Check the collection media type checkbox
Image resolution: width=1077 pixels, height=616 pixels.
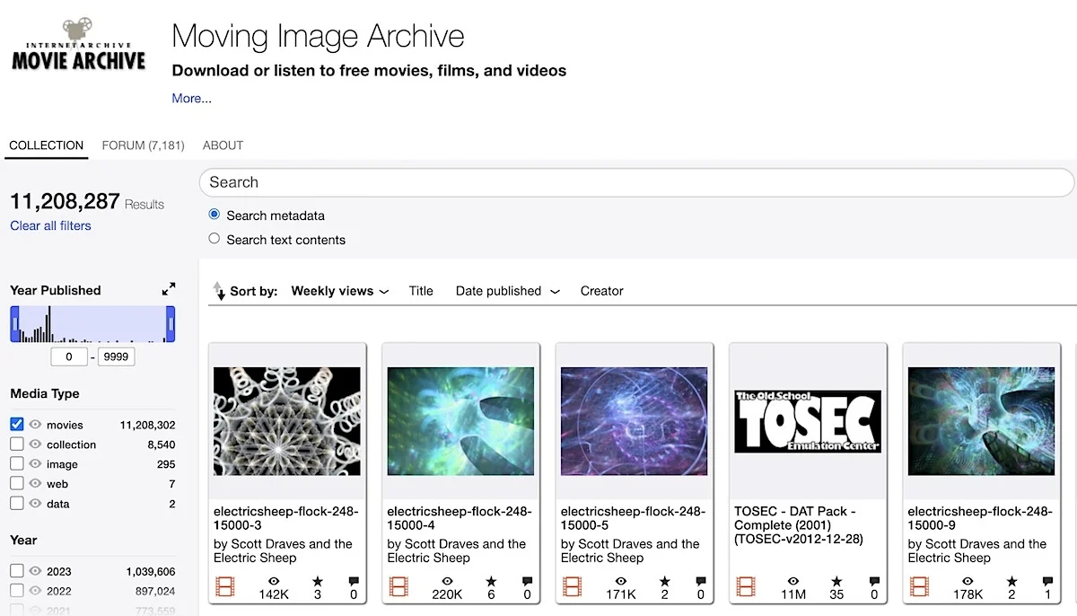tap(17, 444)
